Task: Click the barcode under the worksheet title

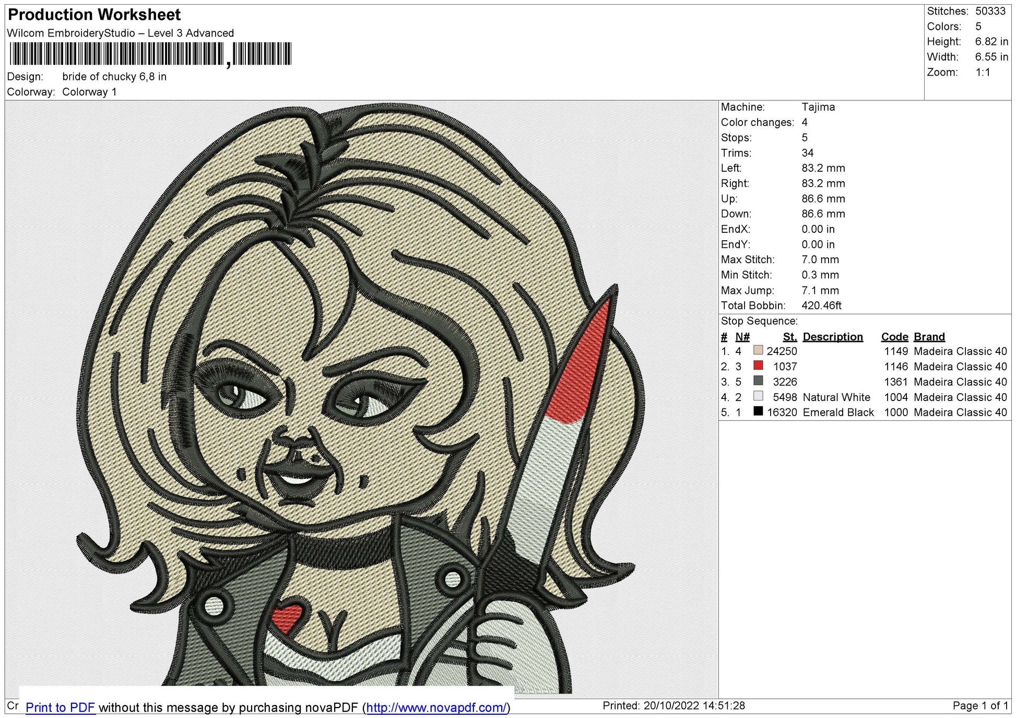Action: [150, 54]
